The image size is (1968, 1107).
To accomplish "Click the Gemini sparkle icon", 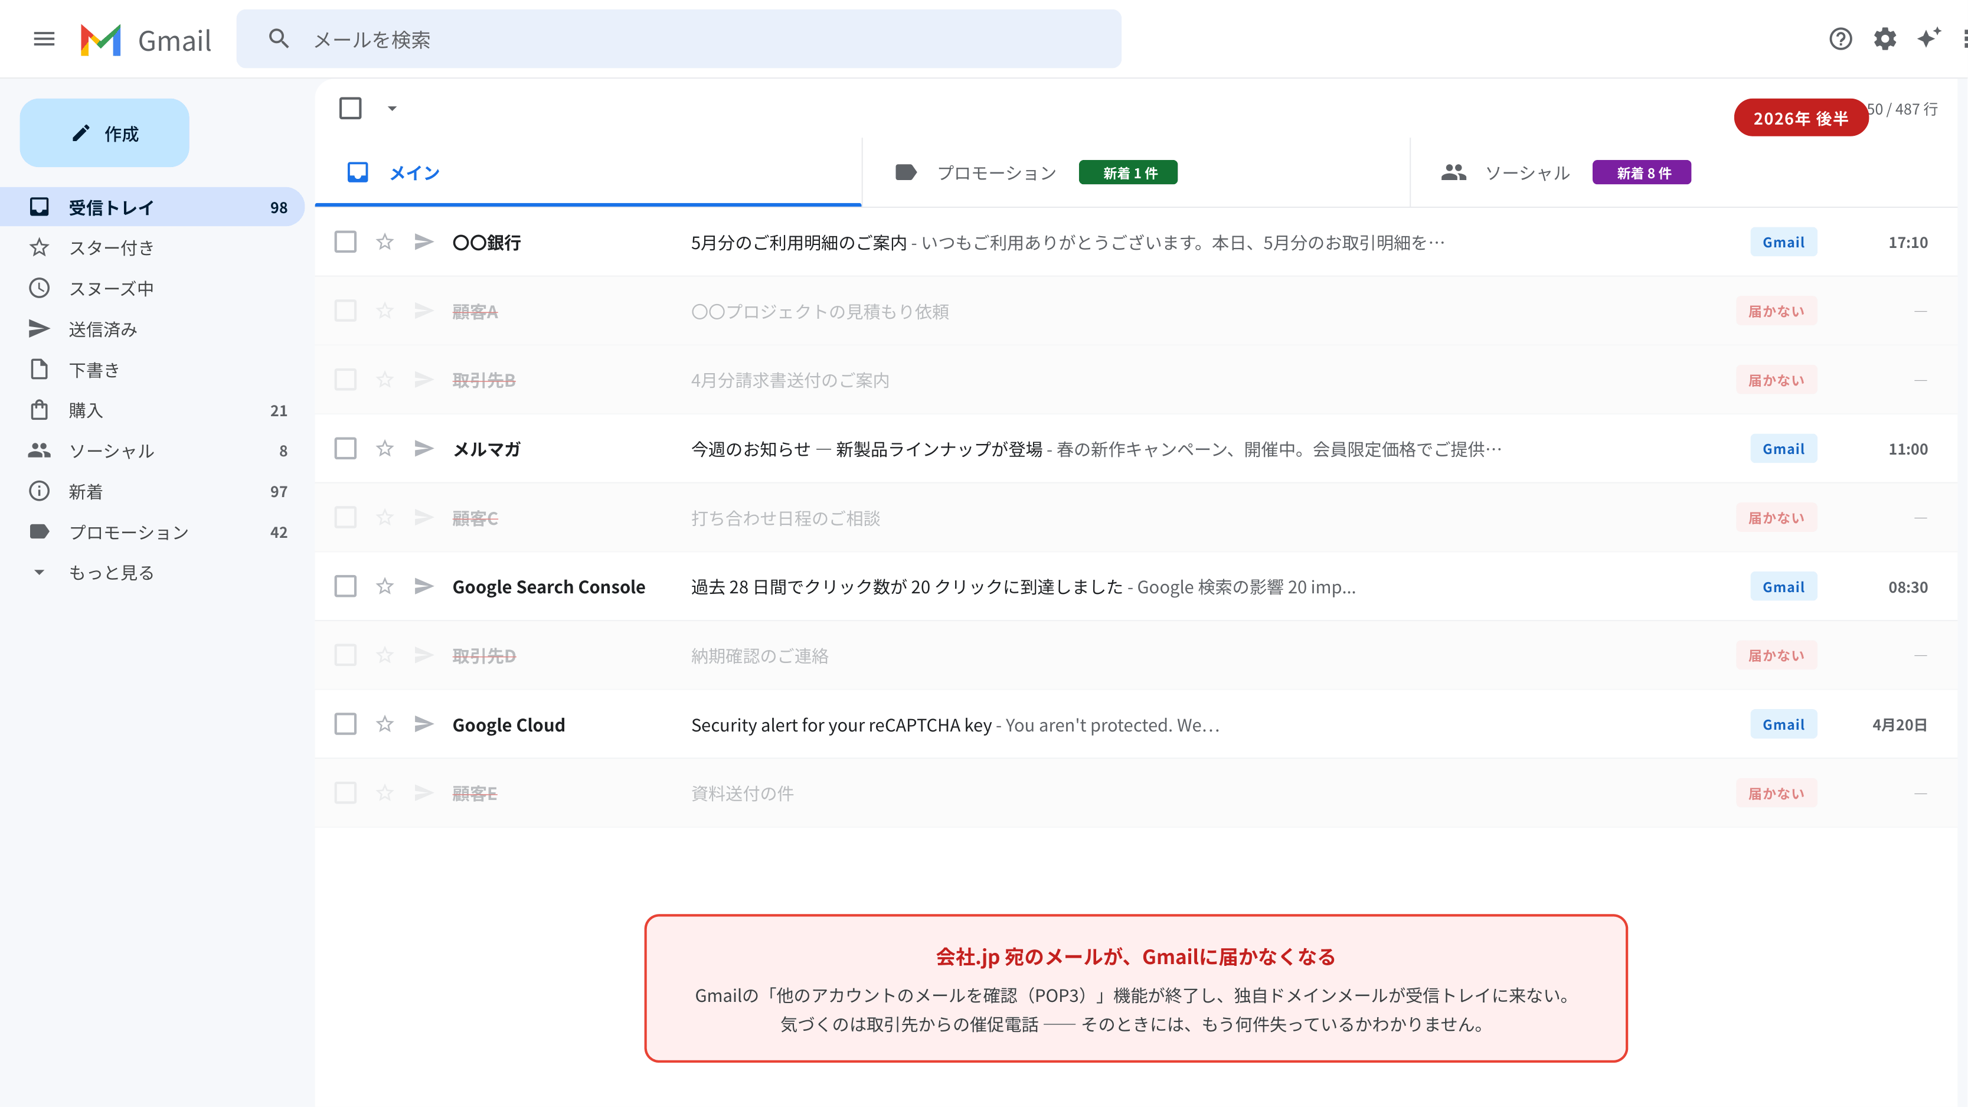I will 1929,38.
